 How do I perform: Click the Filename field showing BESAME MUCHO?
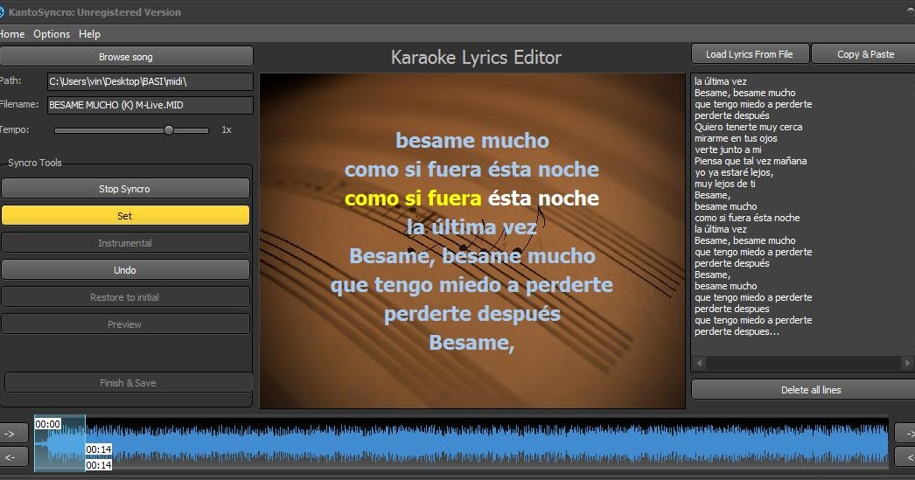(150, 105)
